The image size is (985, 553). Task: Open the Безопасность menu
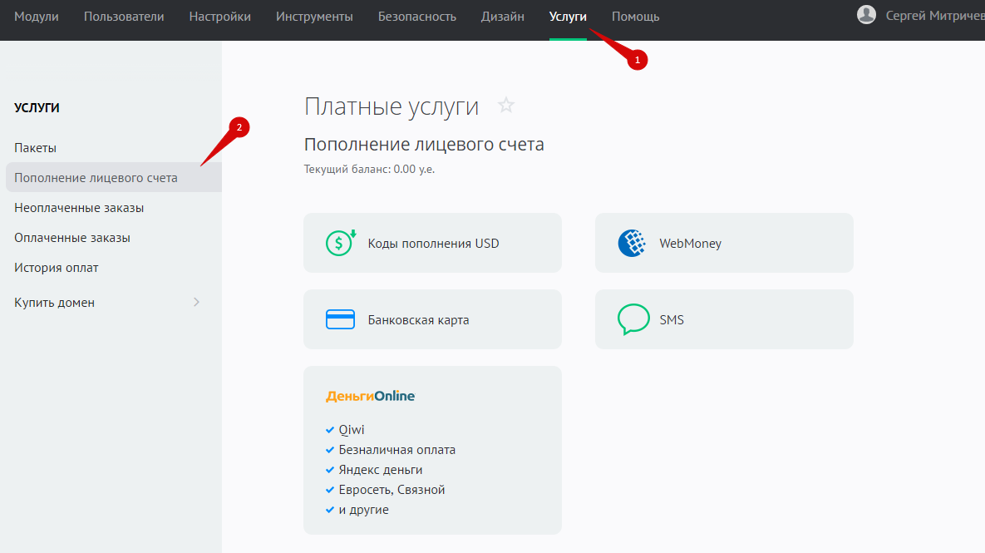pos(416,17)
